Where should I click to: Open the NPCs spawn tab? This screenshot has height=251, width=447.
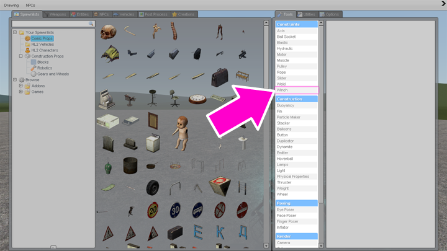tap(101, 14)
